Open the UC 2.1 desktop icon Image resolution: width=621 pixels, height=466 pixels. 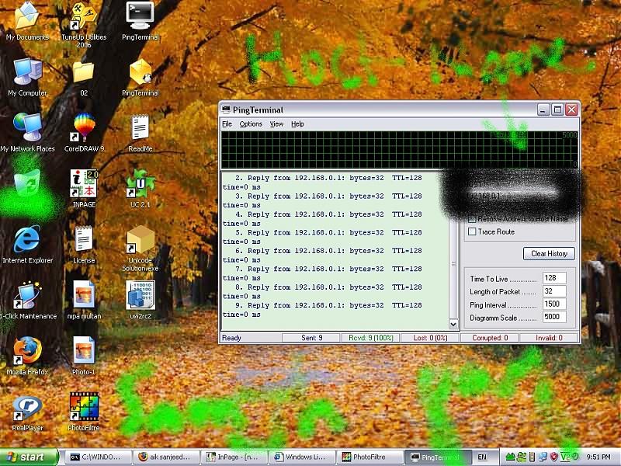[140, 183]
